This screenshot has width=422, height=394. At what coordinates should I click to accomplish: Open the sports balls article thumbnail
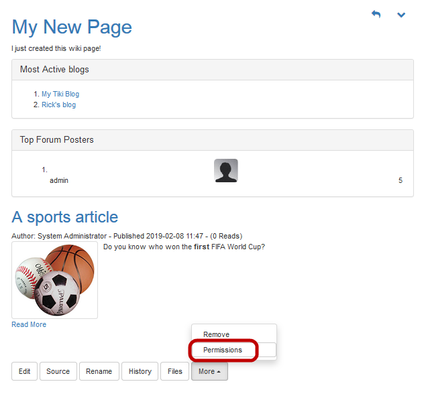pos(54,280)
